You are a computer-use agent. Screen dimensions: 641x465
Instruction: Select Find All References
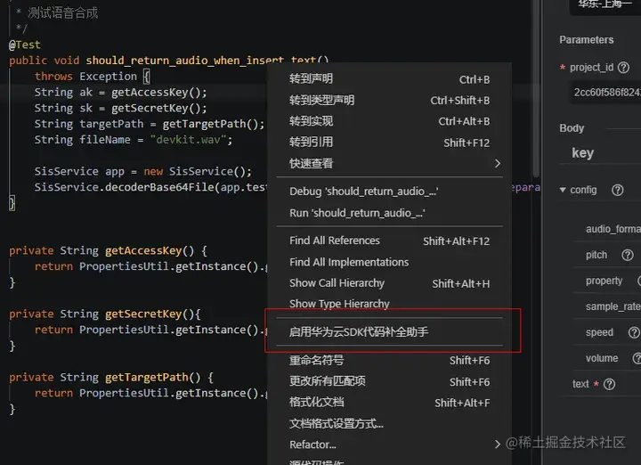tap(389, 241)
